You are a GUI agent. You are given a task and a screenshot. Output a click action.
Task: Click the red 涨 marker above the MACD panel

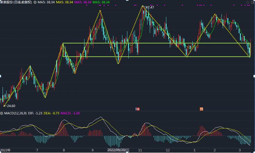[x=138, y=109]
